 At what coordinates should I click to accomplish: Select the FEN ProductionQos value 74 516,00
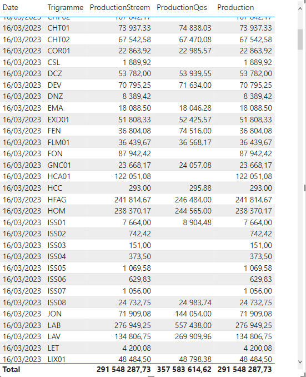[195, 131]
